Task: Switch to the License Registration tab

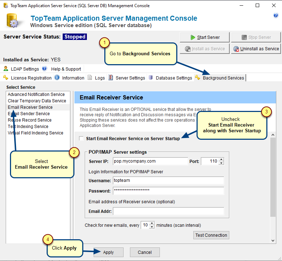Action: (28, 78)
